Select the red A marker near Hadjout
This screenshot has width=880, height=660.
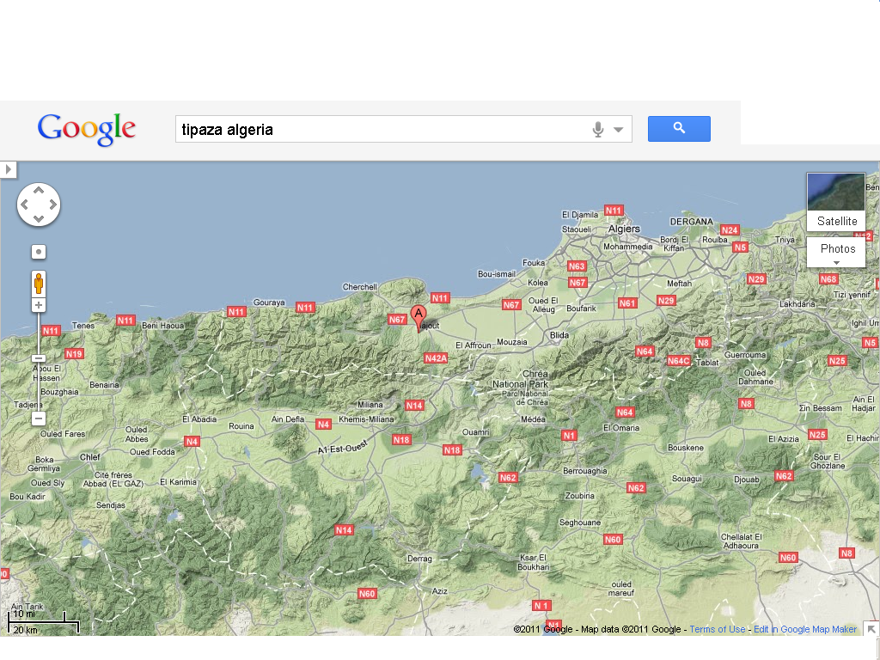coord(418,315)
